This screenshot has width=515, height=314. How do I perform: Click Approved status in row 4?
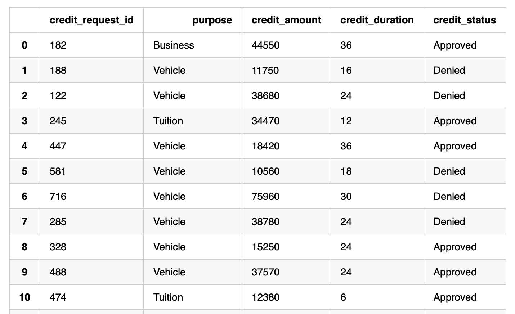coord(455,146)
